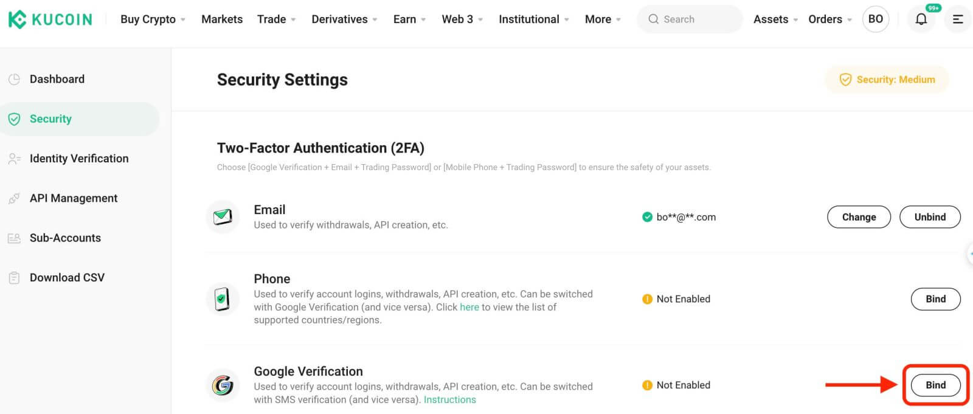The width and height of the screenshot is (973, 414).
Task: Click the BO profile avatar
Action: (x=875, y=19)
